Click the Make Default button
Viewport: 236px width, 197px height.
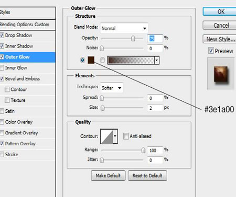pyautogui.click(x=108, y=176)
